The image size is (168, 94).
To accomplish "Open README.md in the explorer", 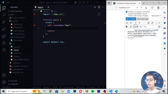I will (x=18, y=73).
